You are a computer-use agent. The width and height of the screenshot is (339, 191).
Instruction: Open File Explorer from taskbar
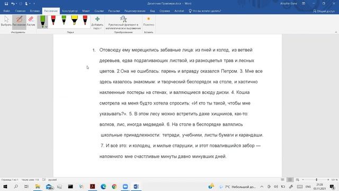coord(38,186)
